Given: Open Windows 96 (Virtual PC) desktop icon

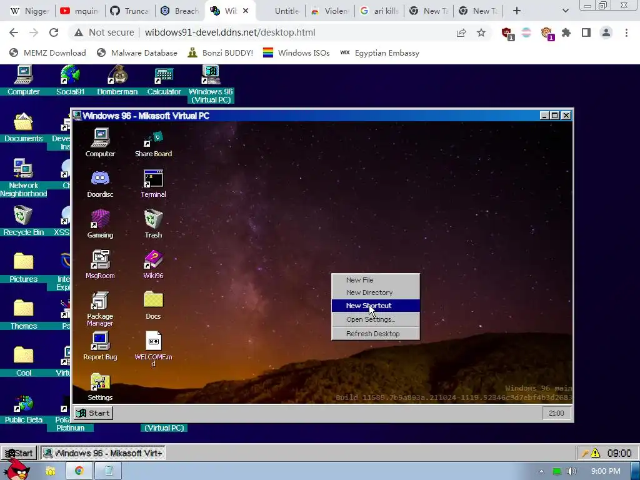Looking at the screenshot, I should (x=211, y=84).
